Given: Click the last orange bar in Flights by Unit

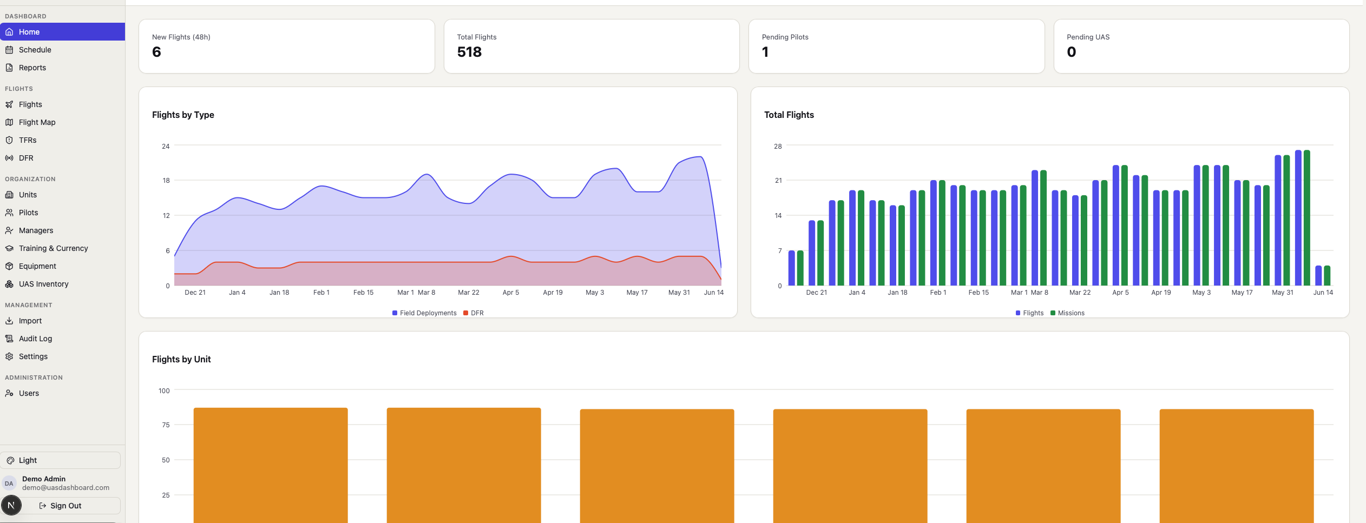Looking at the screenshot, I should (x=1237, y=466).
